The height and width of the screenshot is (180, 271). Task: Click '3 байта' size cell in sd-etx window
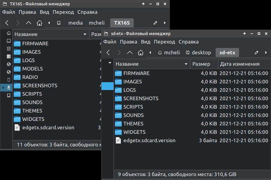click(x=208, y=141)
